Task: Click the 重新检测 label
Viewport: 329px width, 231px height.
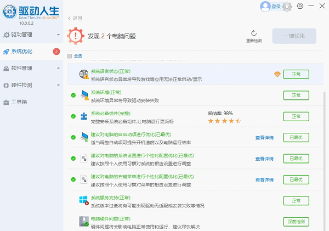Action: point(254,41)
